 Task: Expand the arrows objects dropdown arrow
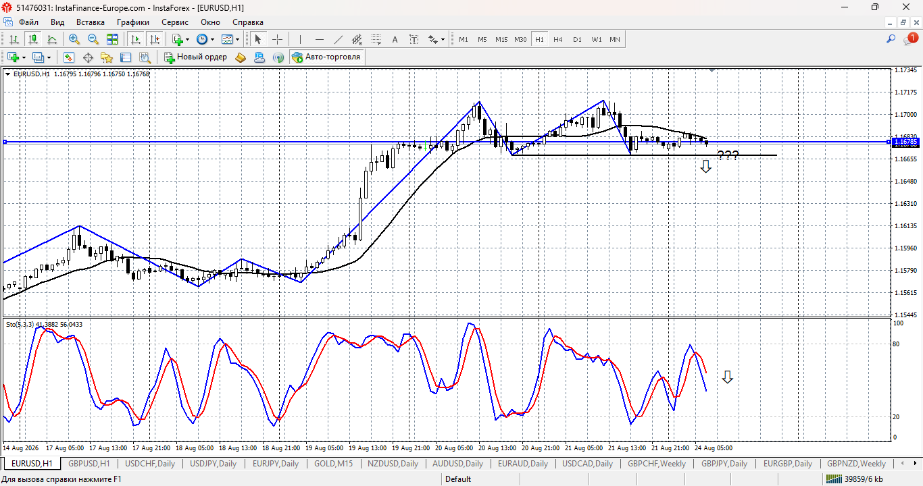tap(443, 40)
